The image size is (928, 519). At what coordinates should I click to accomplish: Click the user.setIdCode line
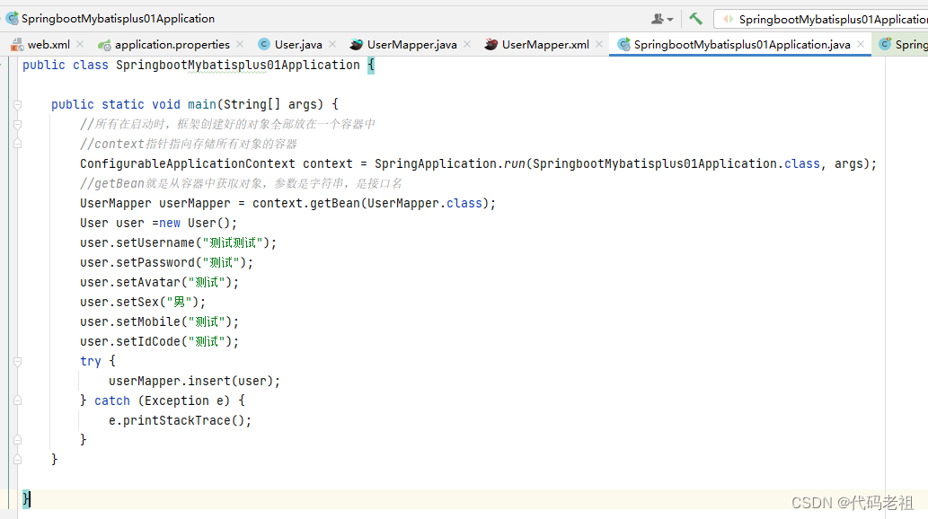(159, 341)
